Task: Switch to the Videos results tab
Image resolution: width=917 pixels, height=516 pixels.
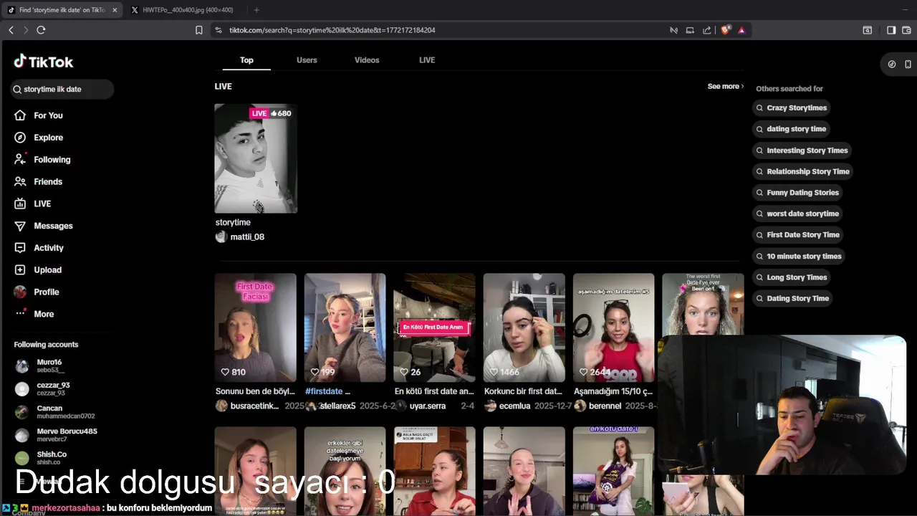Action: pyautogui.click(x=367, y=60)
